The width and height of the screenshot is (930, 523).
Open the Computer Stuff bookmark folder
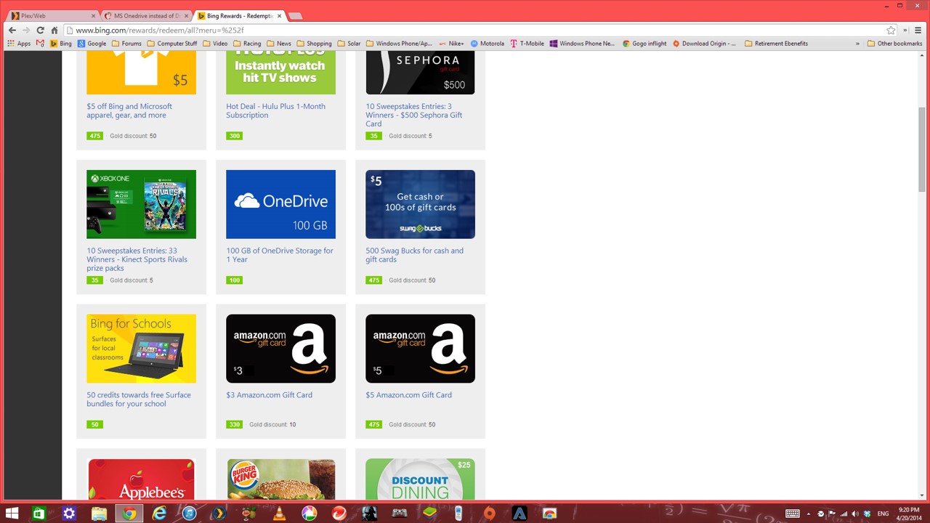pyautogui.click(x=172, y=44)
